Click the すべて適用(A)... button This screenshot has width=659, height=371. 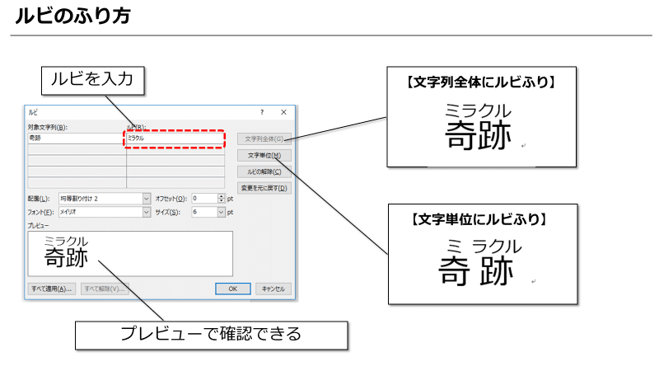tap(52, 289)
